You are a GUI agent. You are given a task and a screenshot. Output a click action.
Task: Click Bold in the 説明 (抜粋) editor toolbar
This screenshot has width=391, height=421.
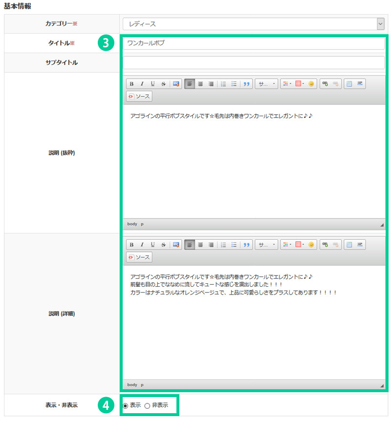131,84
